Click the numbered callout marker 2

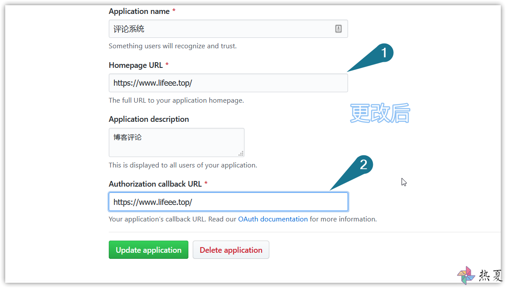point(363,165)
